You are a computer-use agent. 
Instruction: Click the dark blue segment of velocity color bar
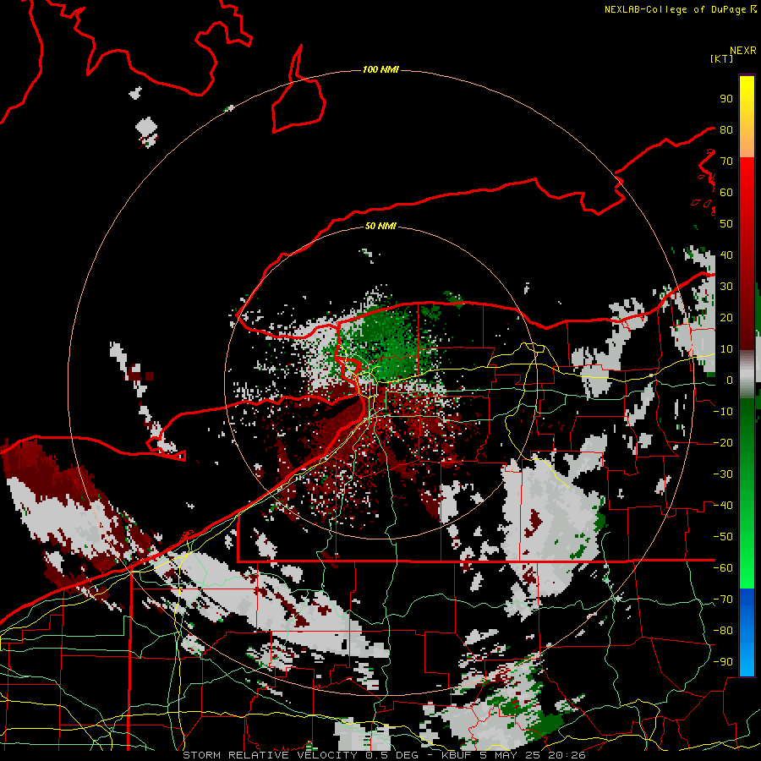click(x=747, y=602)
